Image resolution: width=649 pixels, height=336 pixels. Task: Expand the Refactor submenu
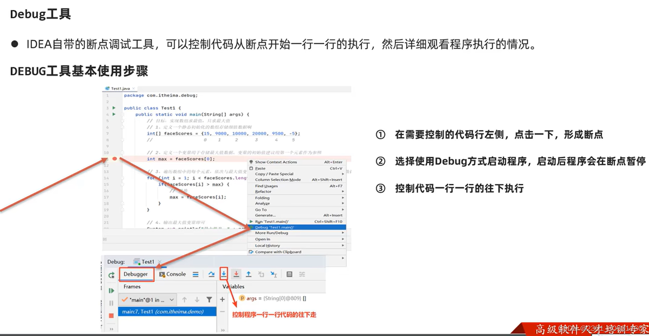pyautogui.click(x=297, y=191)
